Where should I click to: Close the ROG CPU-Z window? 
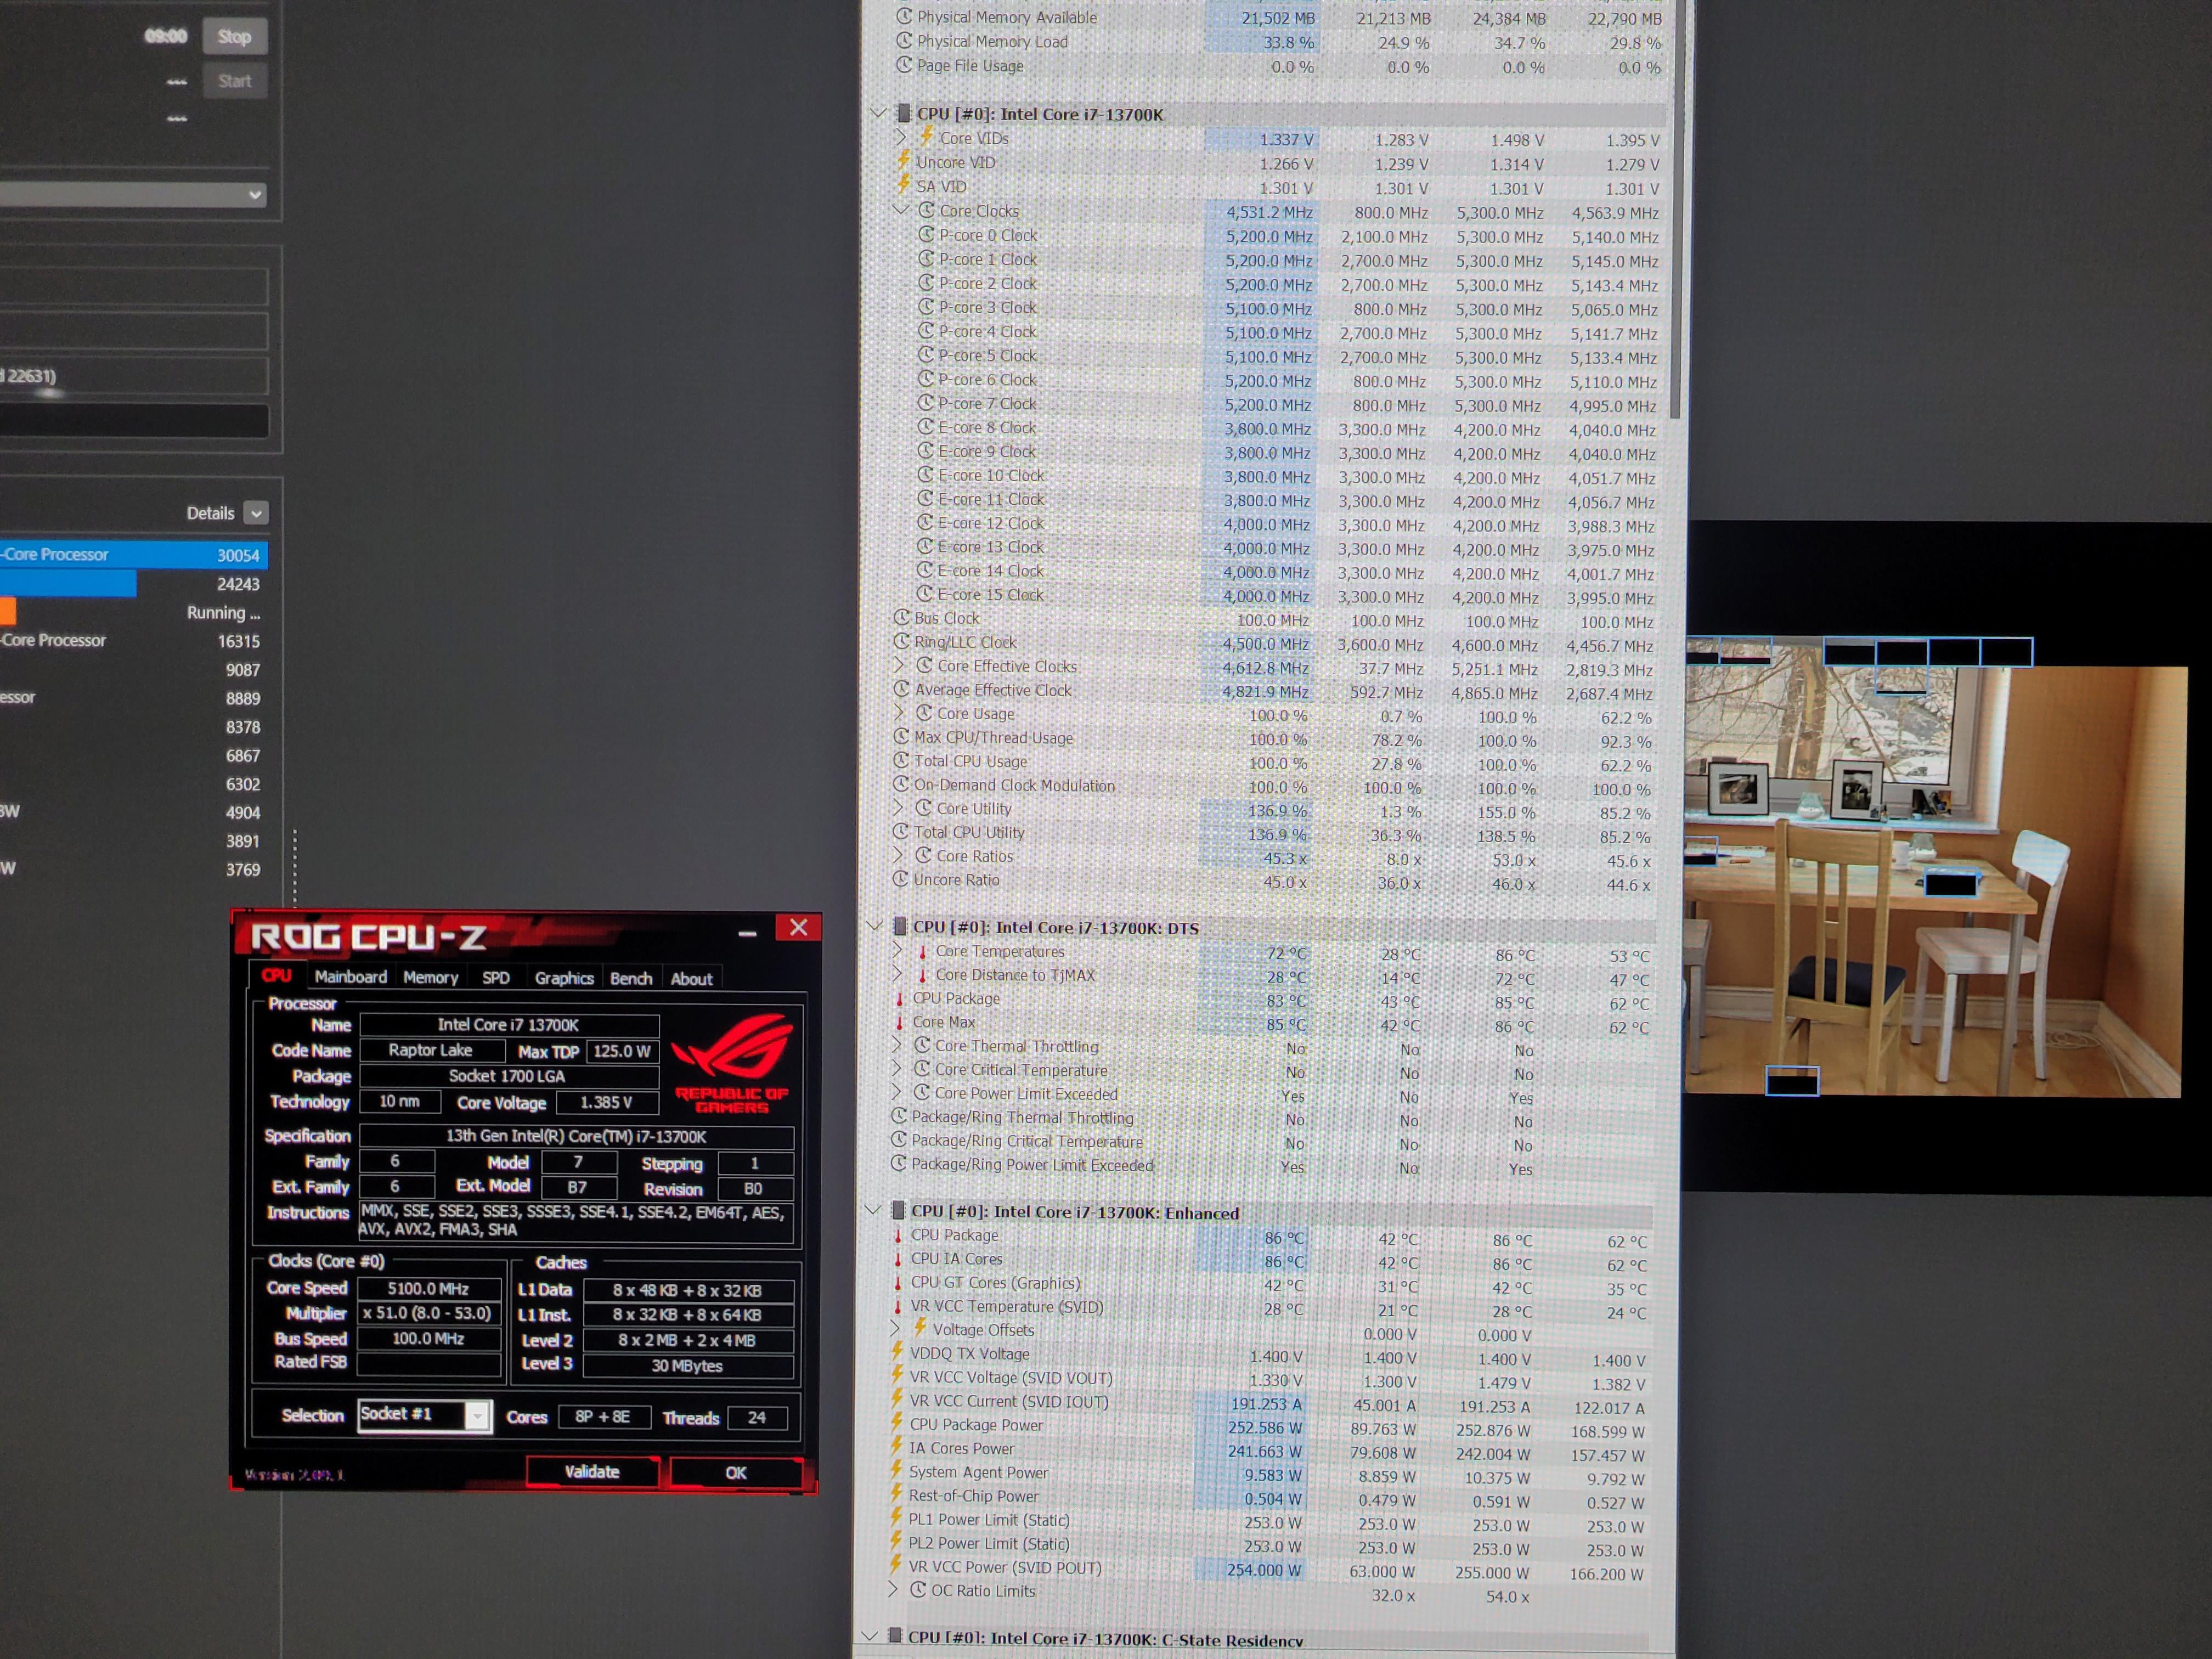coord(798,928)
